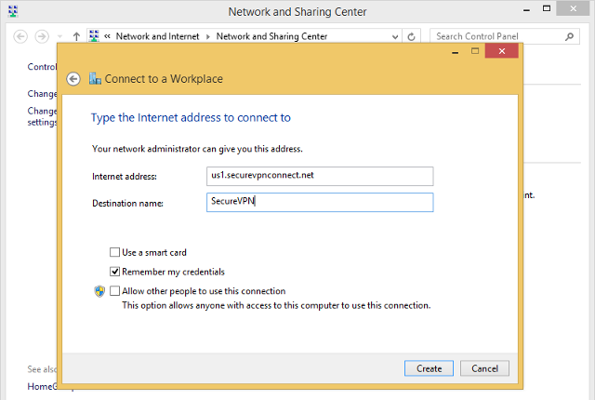Close the Connect to a Workplace dialog
Screen dimensions: 595x400
(502, 51)
